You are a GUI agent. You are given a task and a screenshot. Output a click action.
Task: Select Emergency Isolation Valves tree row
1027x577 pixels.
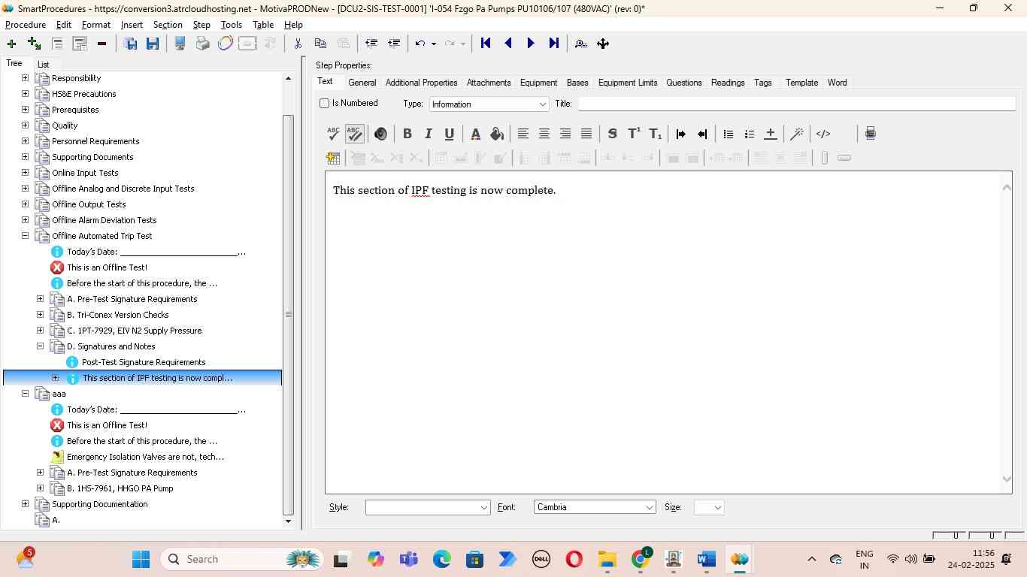tap(145, 457)
